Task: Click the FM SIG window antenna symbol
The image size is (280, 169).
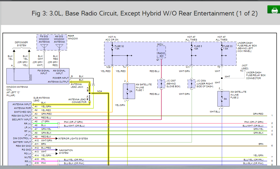Action: (x=44, y=47)
